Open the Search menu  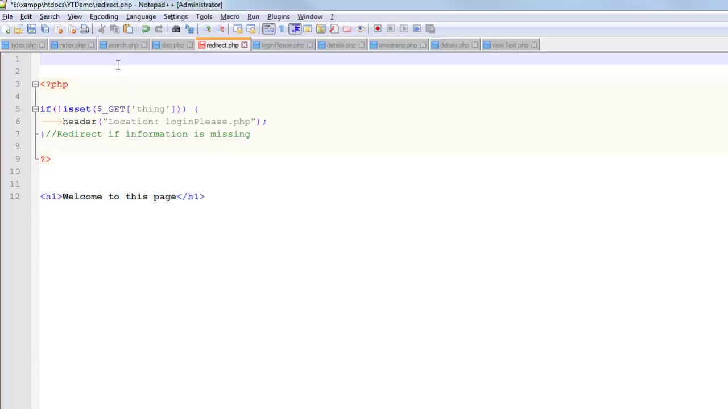click(x=49, y=16)
